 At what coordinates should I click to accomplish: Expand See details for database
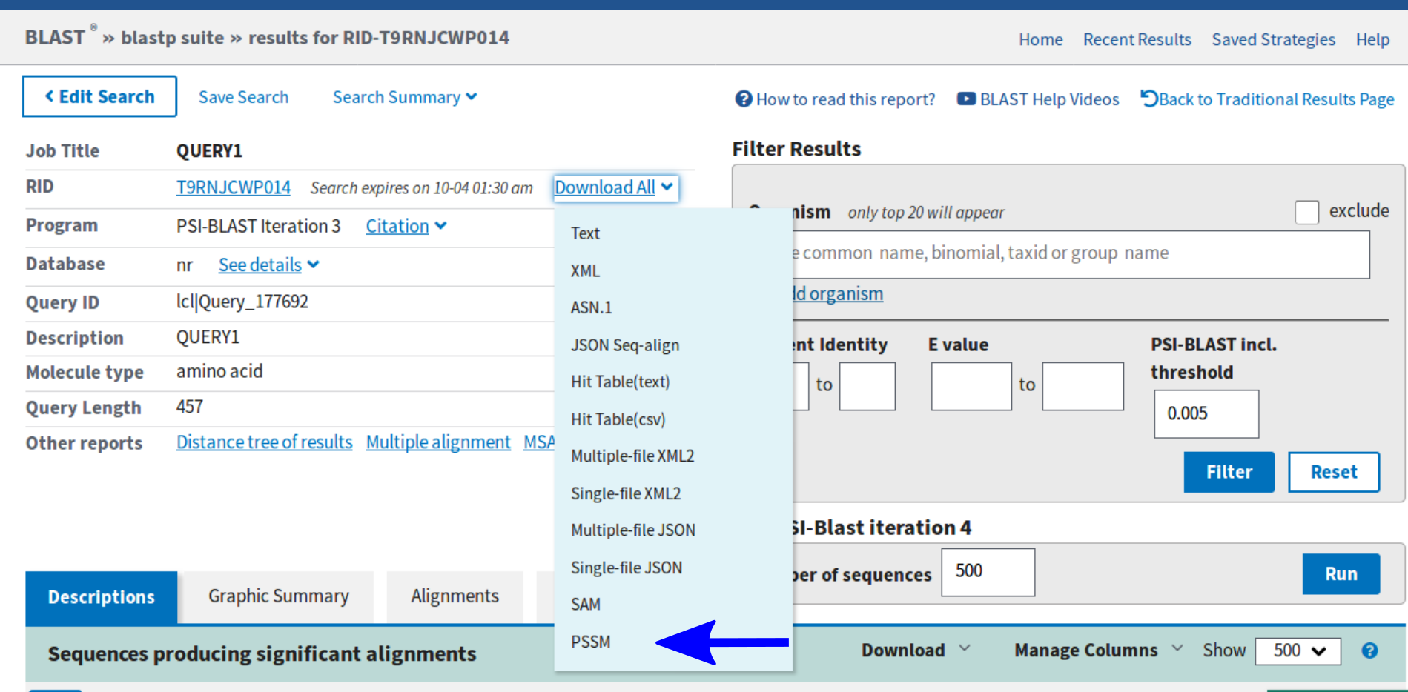(268, 265)
